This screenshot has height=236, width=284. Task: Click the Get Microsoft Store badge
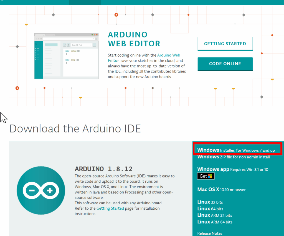pyautogui.click(x=206, y=176)
